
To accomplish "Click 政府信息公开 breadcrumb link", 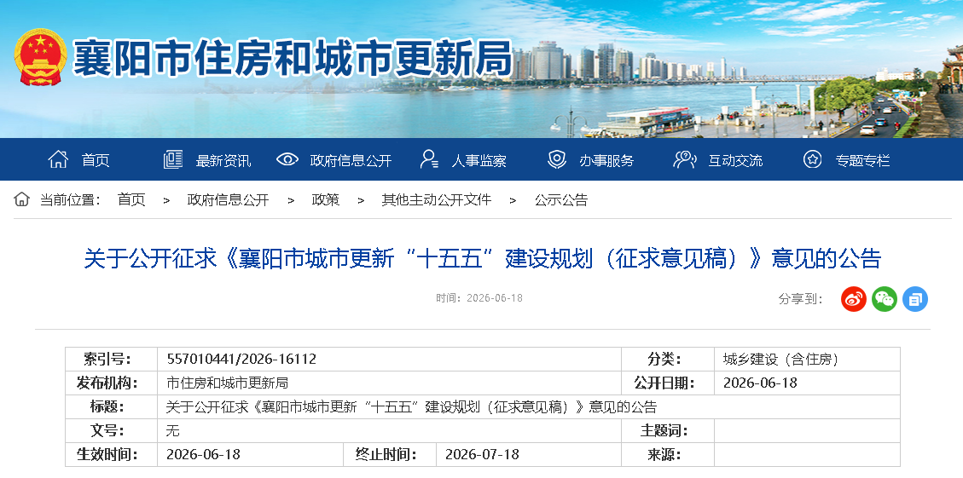I will 228,200.
